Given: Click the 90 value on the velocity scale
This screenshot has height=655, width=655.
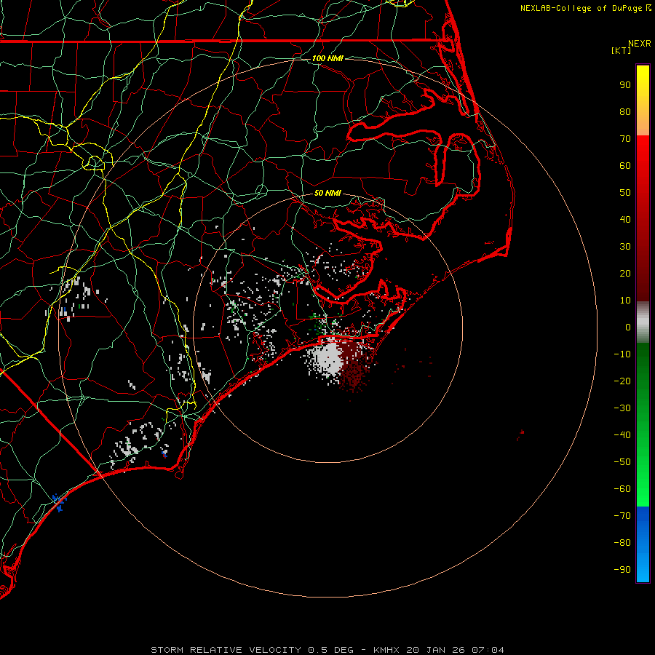Looking at the screenshot, I should (625, 85).
